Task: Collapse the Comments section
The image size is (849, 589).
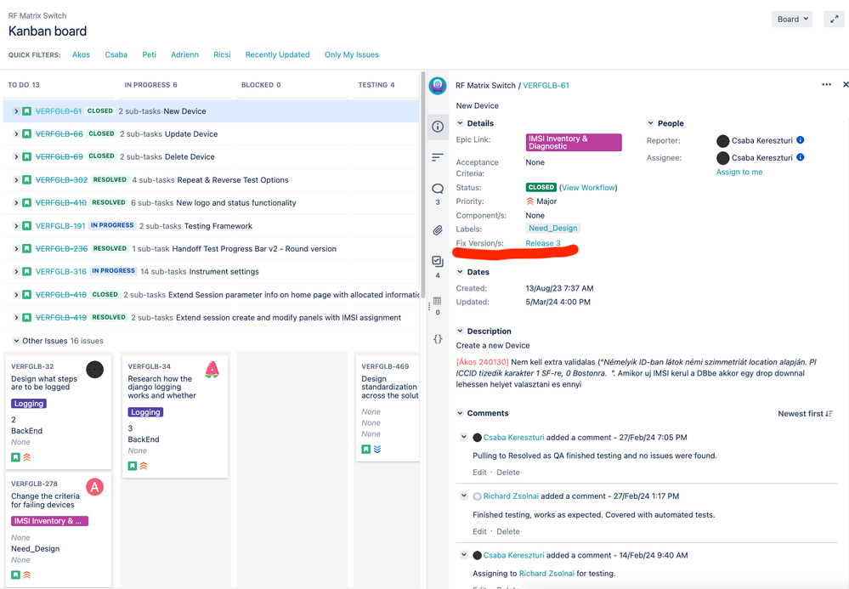Action: [x=460, y=413]
